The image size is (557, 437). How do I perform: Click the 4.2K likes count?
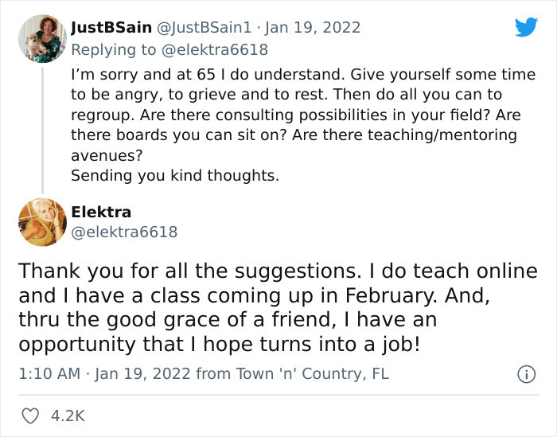(x=68, y=415)
